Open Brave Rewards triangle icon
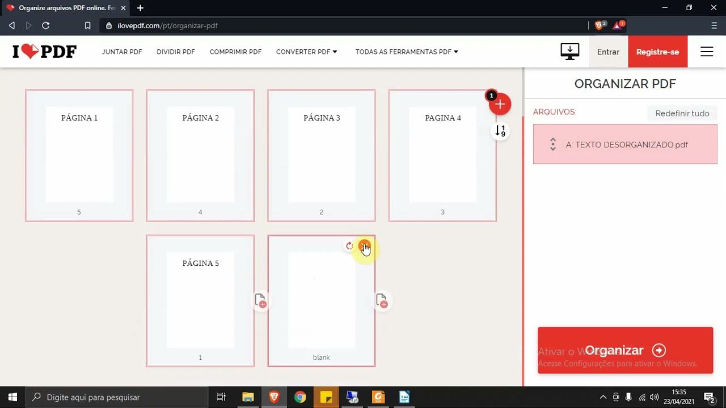The image size is (726, 408). tap(618, 25)
